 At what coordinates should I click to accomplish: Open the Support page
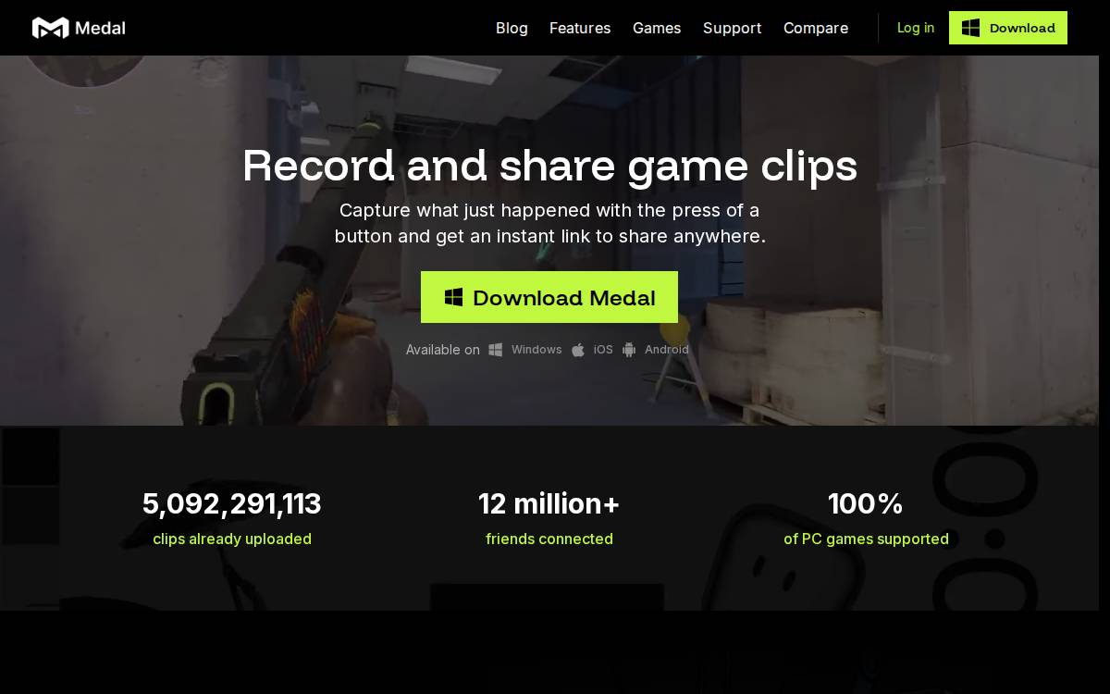[732, 28]
